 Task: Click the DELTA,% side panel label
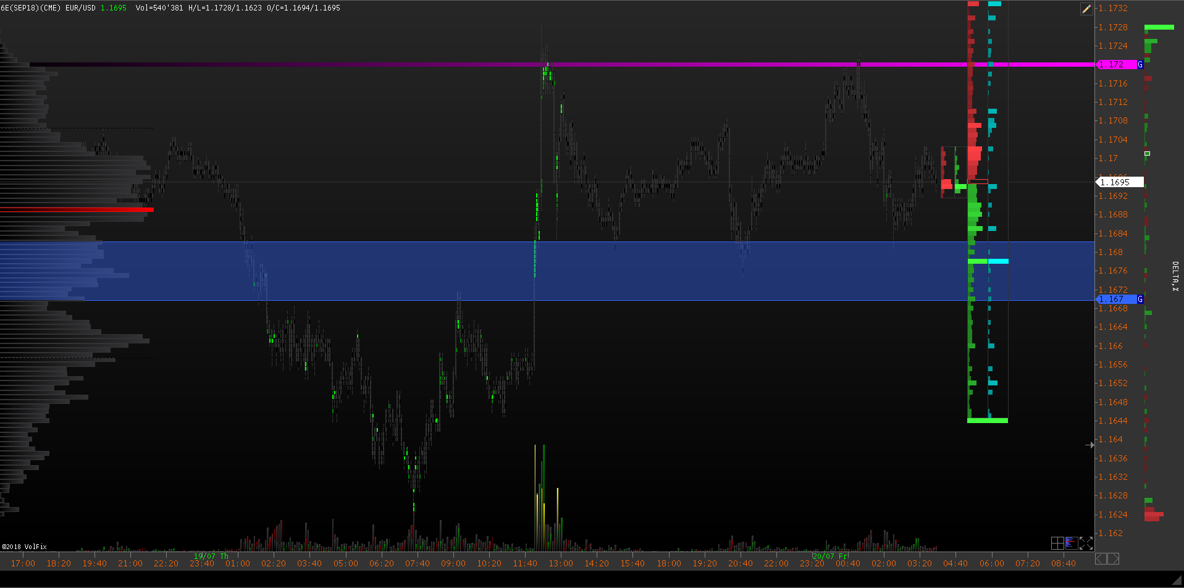coord(1175,276)
